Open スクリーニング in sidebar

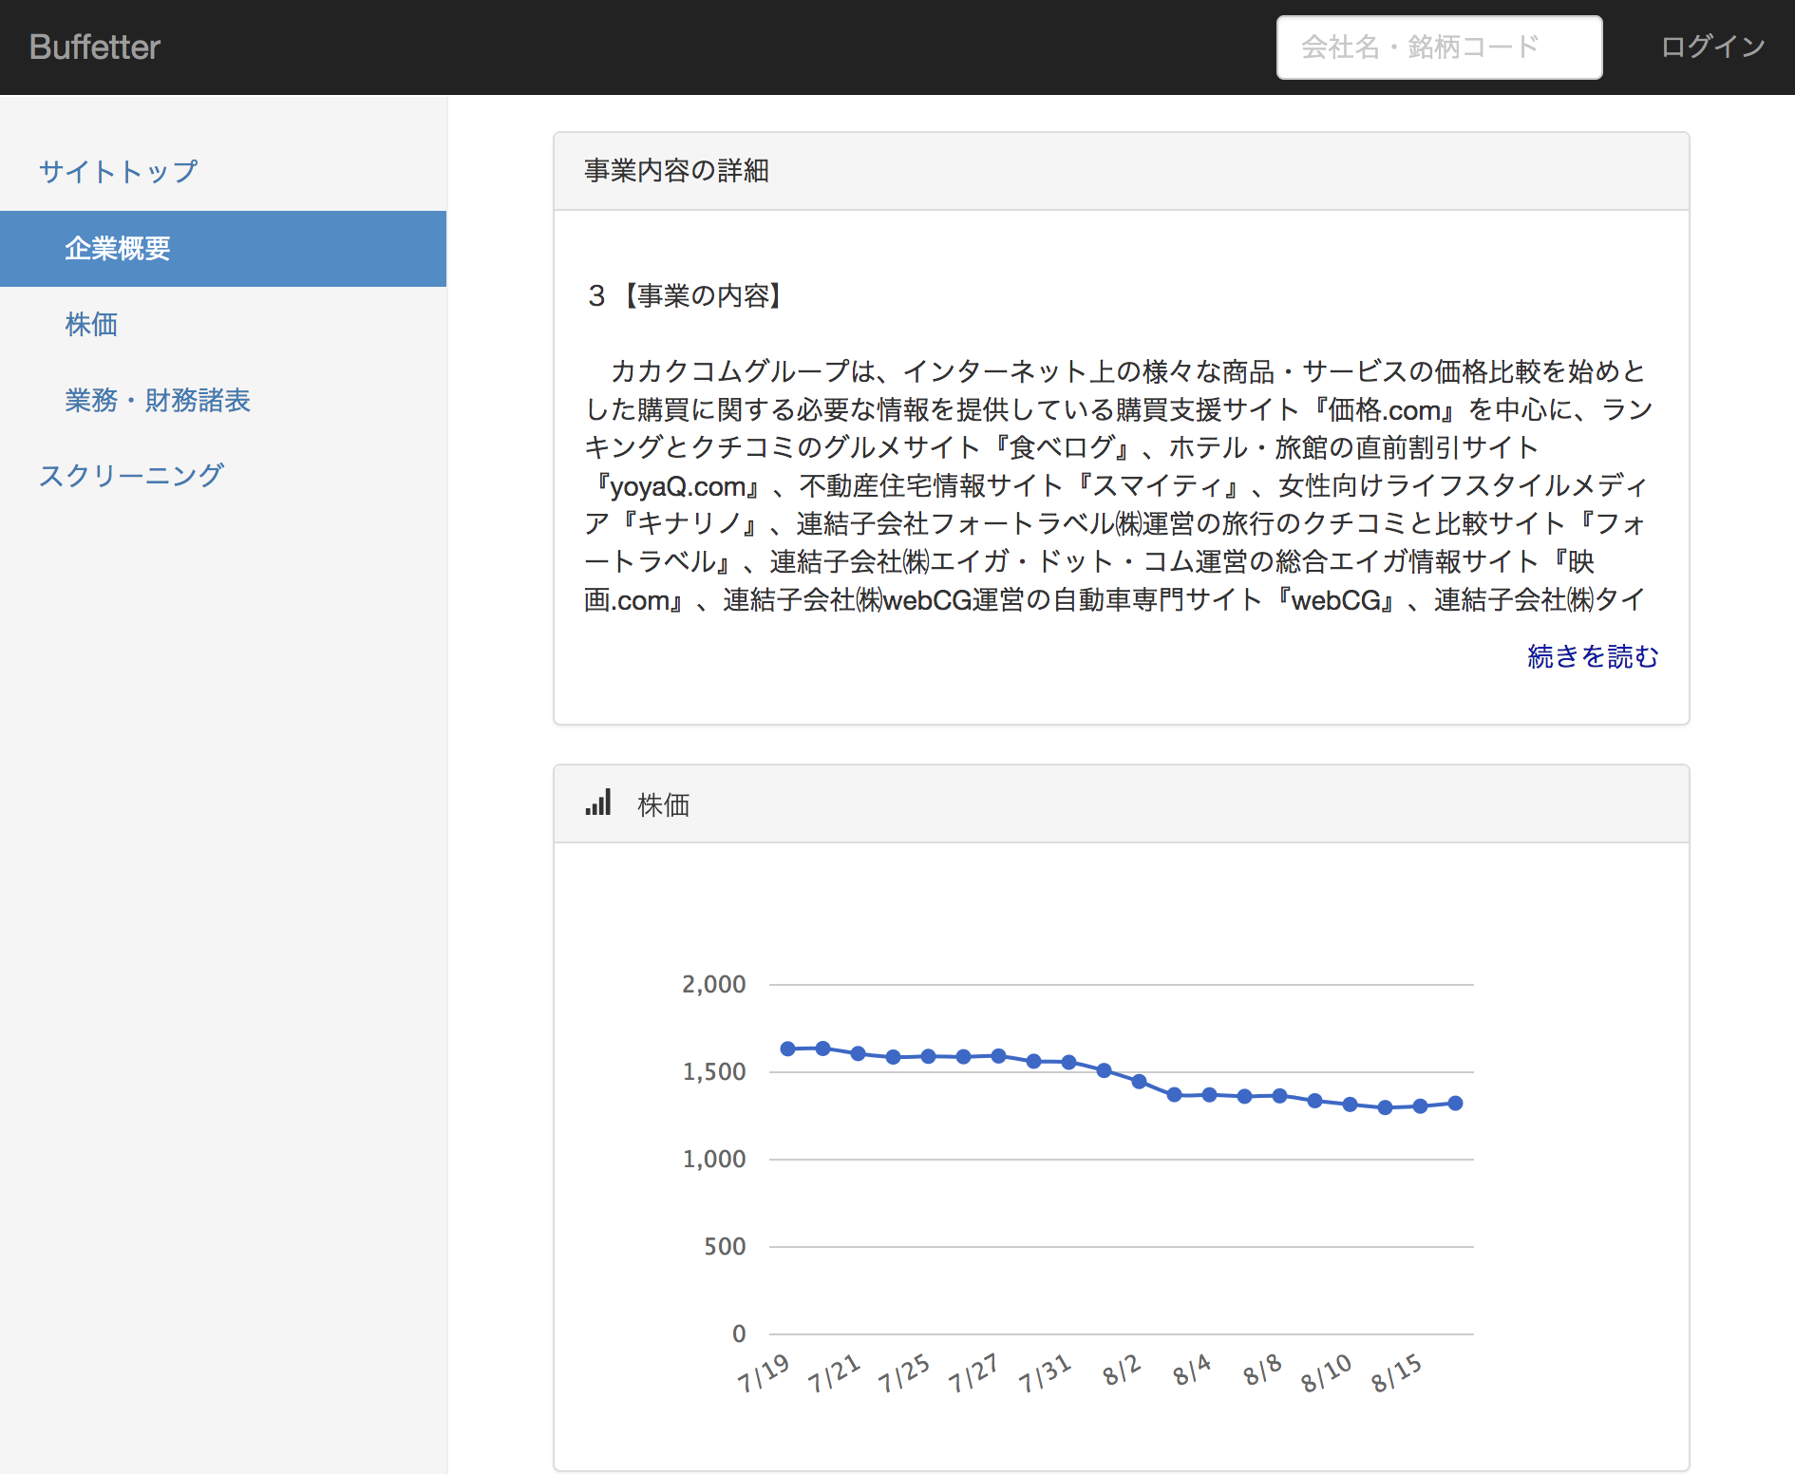[x=131, y=476]
